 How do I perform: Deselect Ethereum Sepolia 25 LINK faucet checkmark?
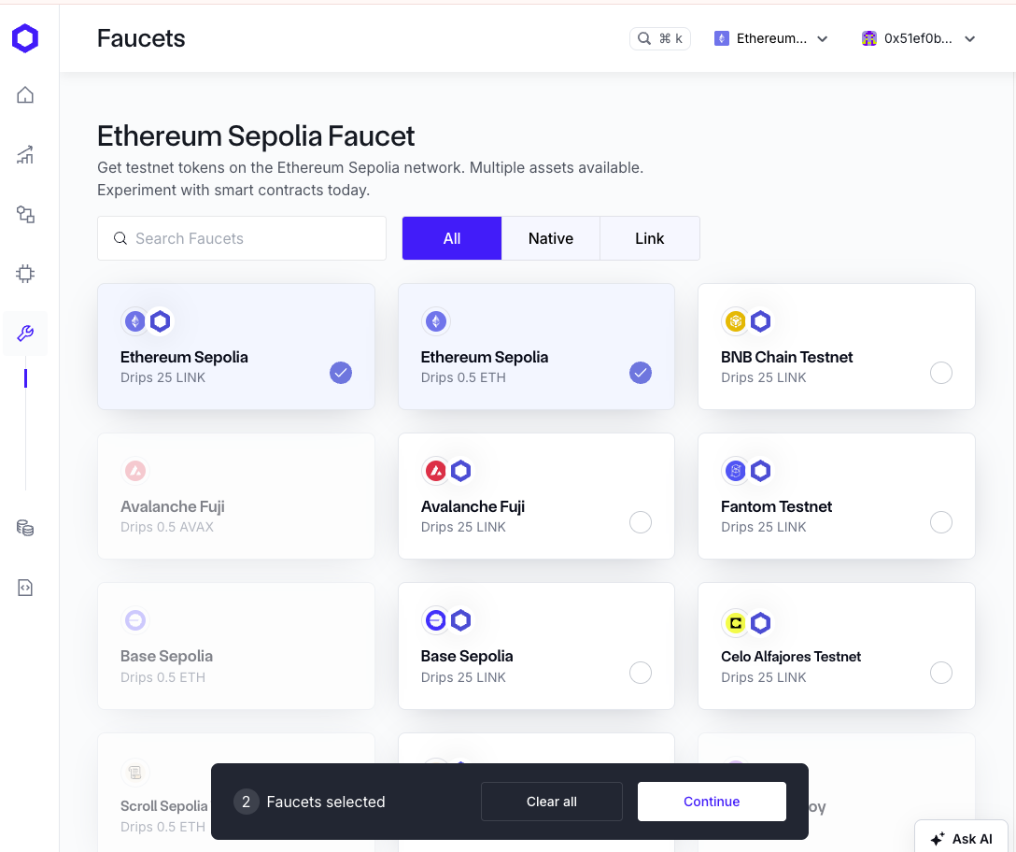click(341, 373)
